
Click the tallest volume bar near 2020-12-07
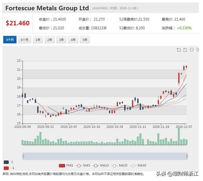[x=179, y=136]
